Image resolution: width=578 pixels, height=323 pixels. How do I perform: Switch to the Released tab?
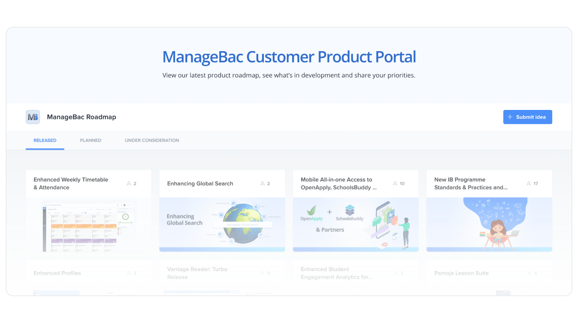coord(45,140)
